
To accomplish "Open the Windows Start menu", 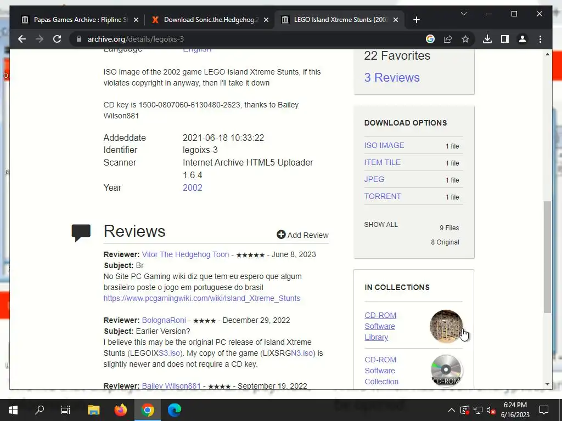I will 13,409.
